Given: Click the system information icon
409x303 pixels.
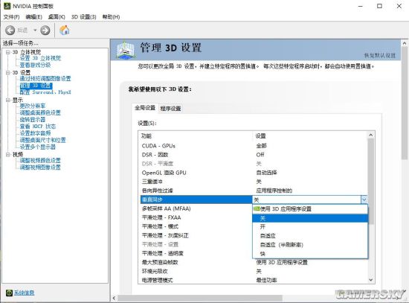Looking at the screenshot, I should pyautogui.click(x=9, y=293).
